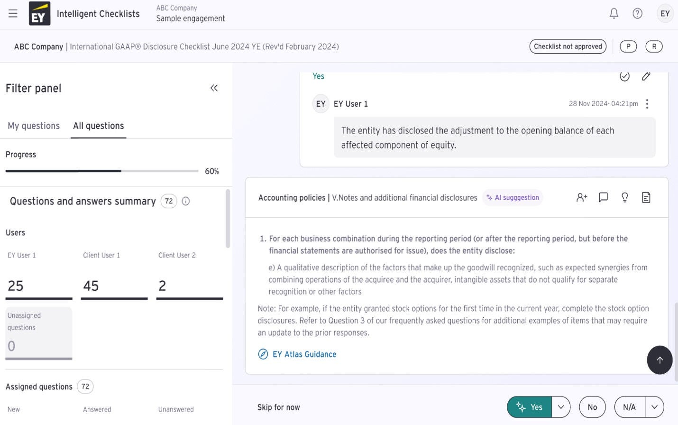
Task: Click the progress bar showing 60%
Action: click(101, 171)
